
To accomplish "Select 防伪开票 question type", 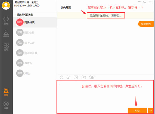I will pyautogui.click(x=35, y=22).
